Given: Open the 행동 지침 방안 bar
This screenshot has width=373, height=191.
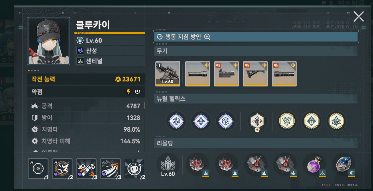Looking at the screenshot, I should [x=256, y=37].
